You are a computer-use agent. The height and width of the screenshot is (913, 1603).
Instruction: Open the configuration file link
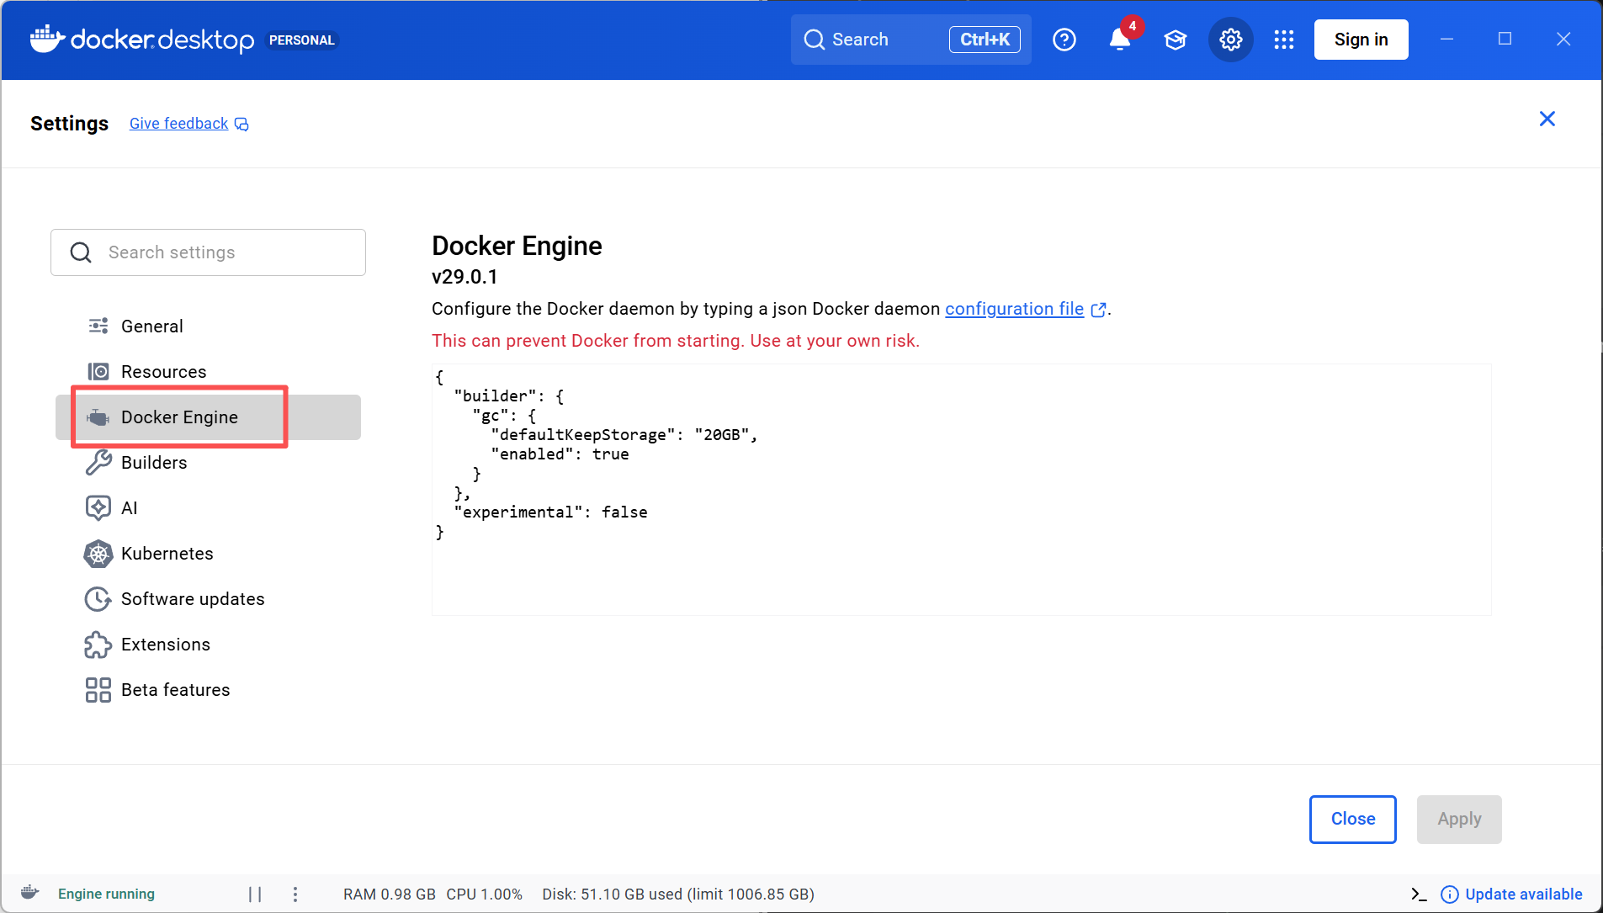coord(1014,309)
